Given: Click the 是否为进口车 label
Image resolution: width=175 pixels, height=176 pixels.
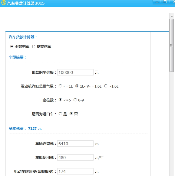Looking at the screenshot, I should click(x=44, y=114).
